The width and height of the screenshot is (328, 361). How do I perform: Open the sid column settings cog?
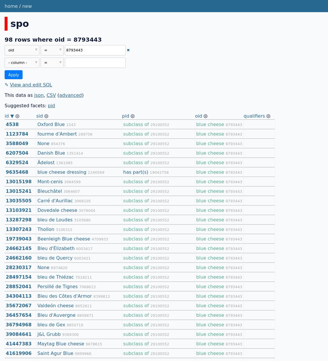[46, 116]
